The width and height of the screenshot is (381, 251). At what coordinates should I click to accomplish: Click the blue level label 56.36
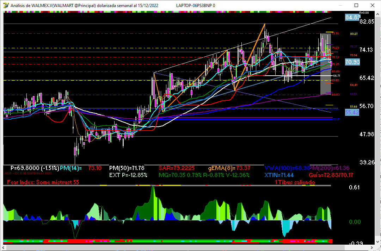335,109
